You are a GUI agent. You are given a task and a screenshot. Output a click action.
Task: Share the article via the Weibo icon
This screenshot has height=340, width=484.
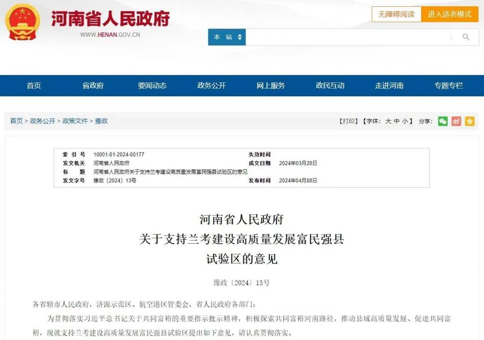tap(456, 121)
